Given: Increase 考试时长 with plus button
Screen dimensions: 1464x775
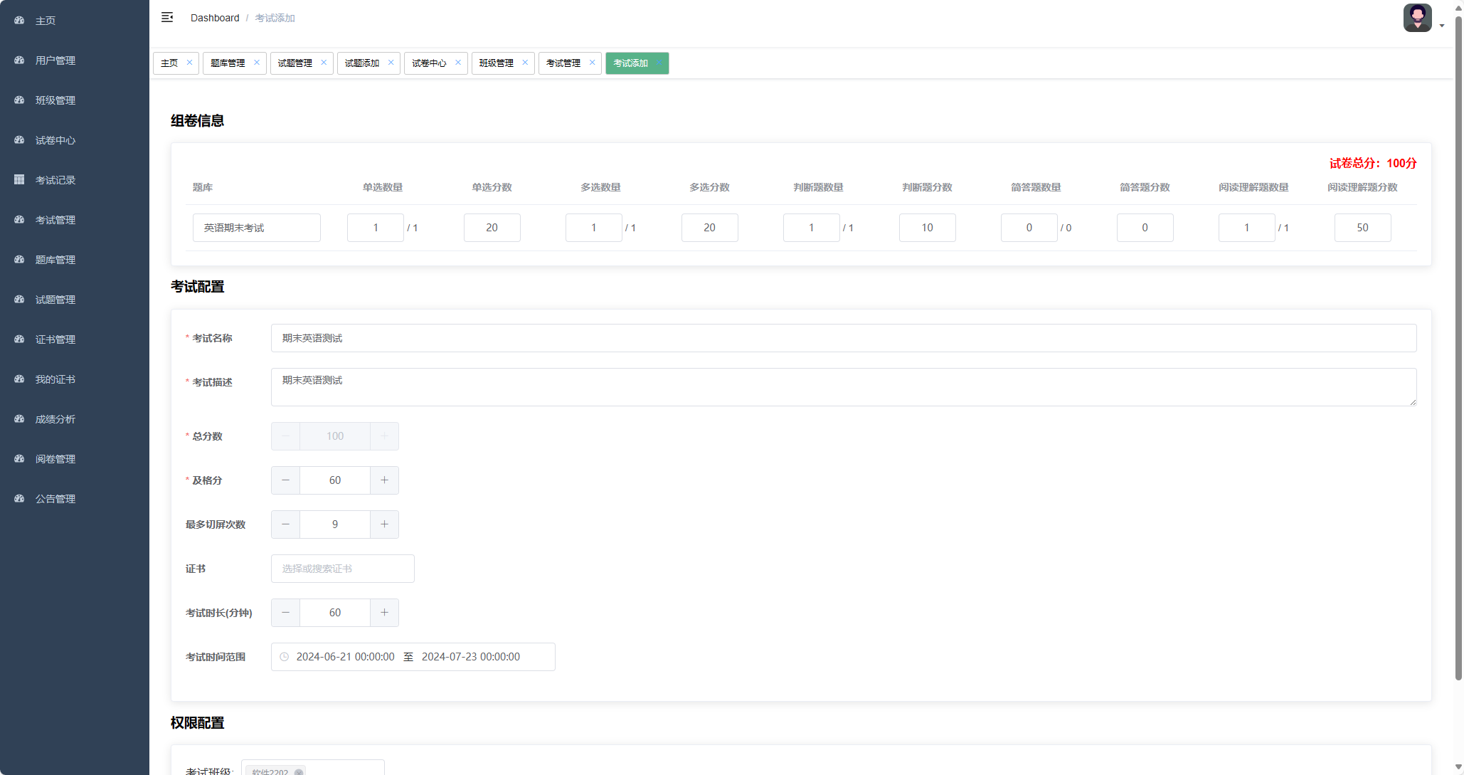Looking at the screenshot, I should click(x=384, y=613).
